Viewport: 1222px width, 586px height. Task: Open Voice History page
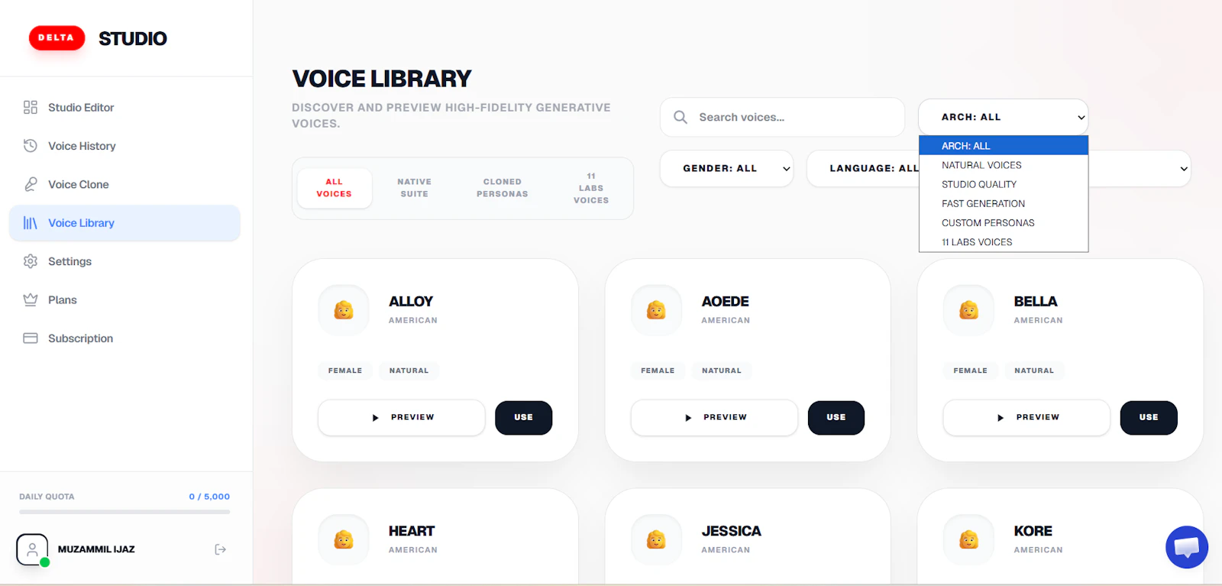click(124, 146)
